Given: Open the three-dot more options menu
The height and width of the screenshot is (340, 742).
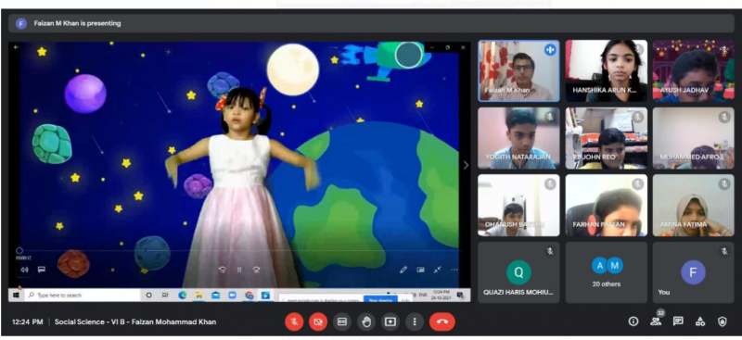Looking at the screenshot, I should click(415, 321).
